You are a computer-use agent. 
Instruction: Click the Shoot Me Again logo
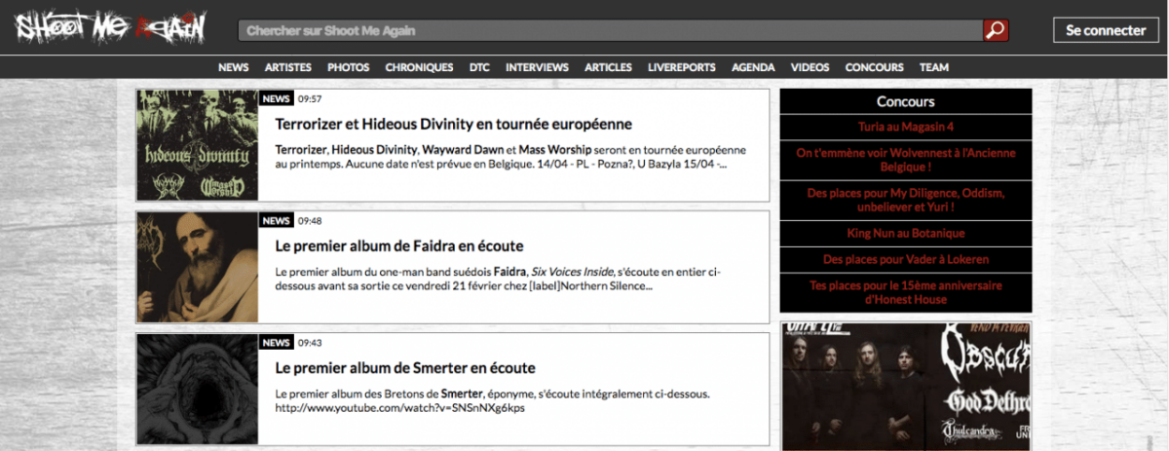point(110,27)
